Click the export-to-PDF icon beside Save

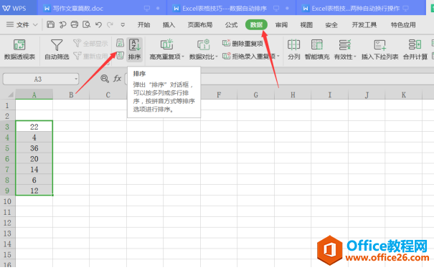[x=62, y=25]
